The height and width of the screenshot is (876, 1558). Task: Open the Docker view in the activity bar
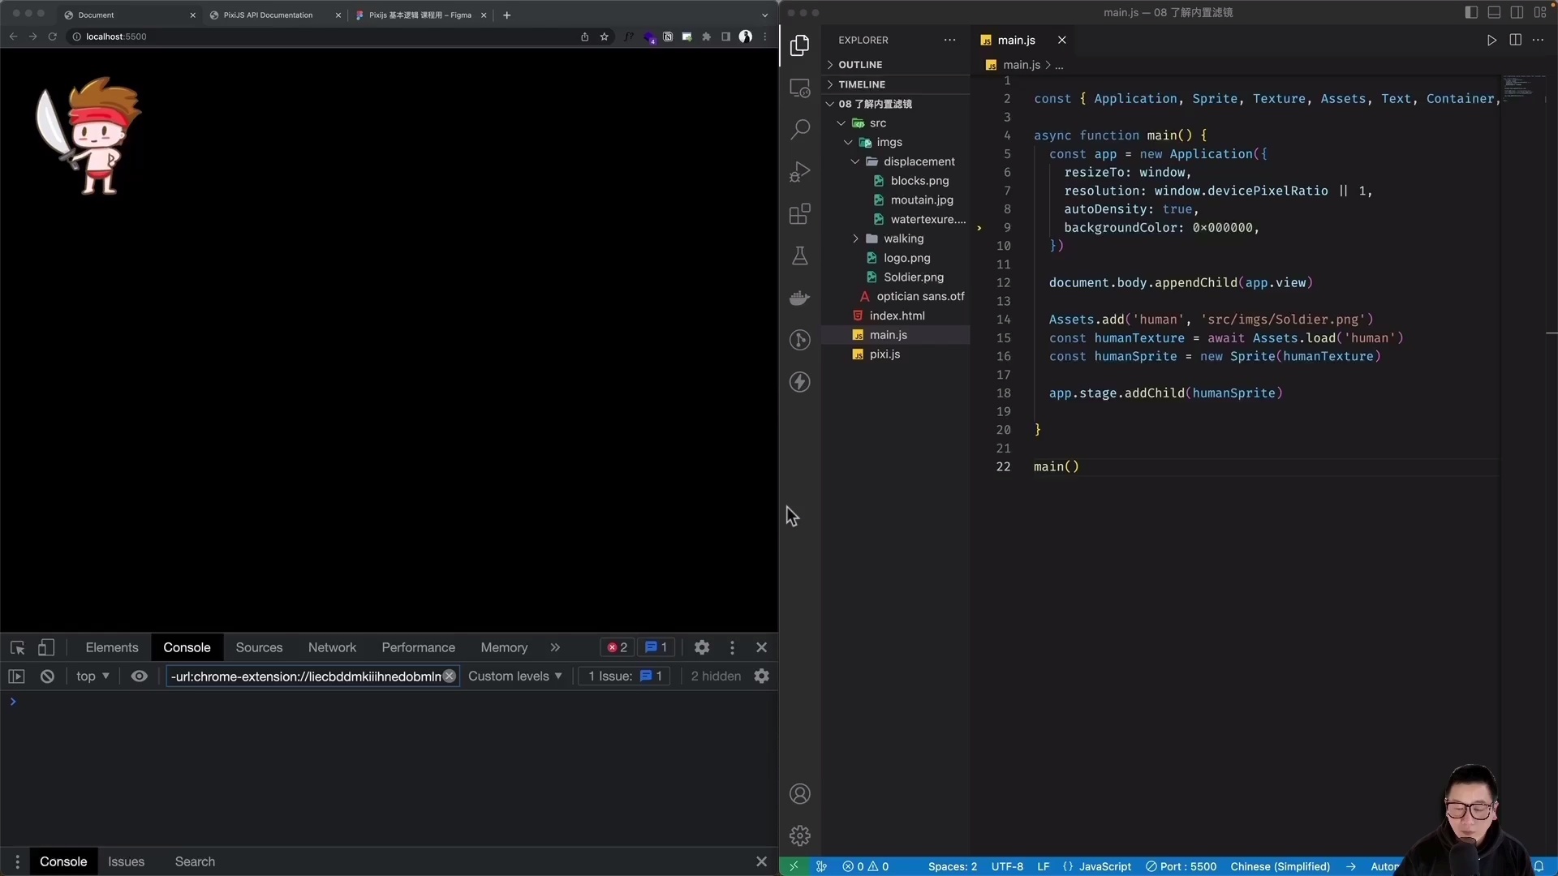click(x=800, y=298)
